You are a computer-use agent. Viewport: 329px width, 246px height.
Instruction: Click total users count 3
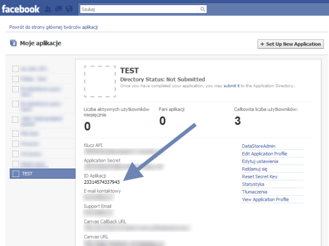coord(238,120)
